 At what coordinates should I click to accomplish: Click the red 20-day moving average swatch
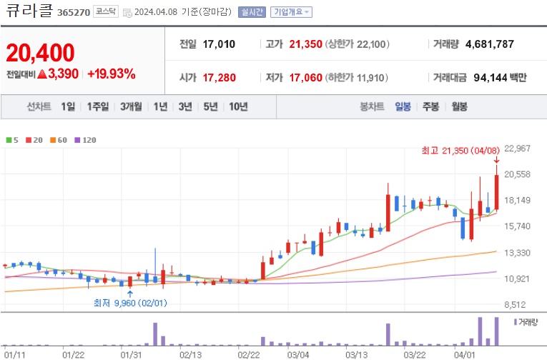[29, 140]
